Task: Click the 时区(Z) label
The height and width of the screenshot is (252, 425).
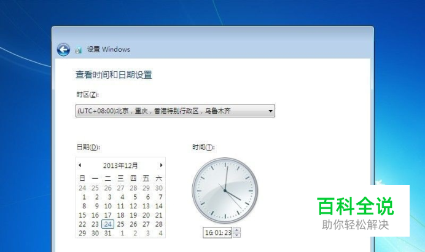Action: [87, 95]
